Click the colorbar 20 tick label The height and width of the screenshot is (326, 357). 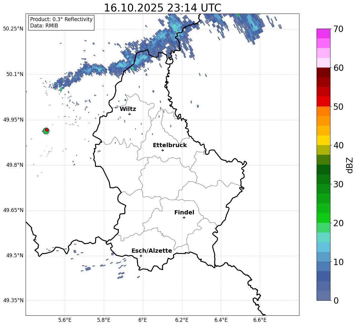click(338, 223)
